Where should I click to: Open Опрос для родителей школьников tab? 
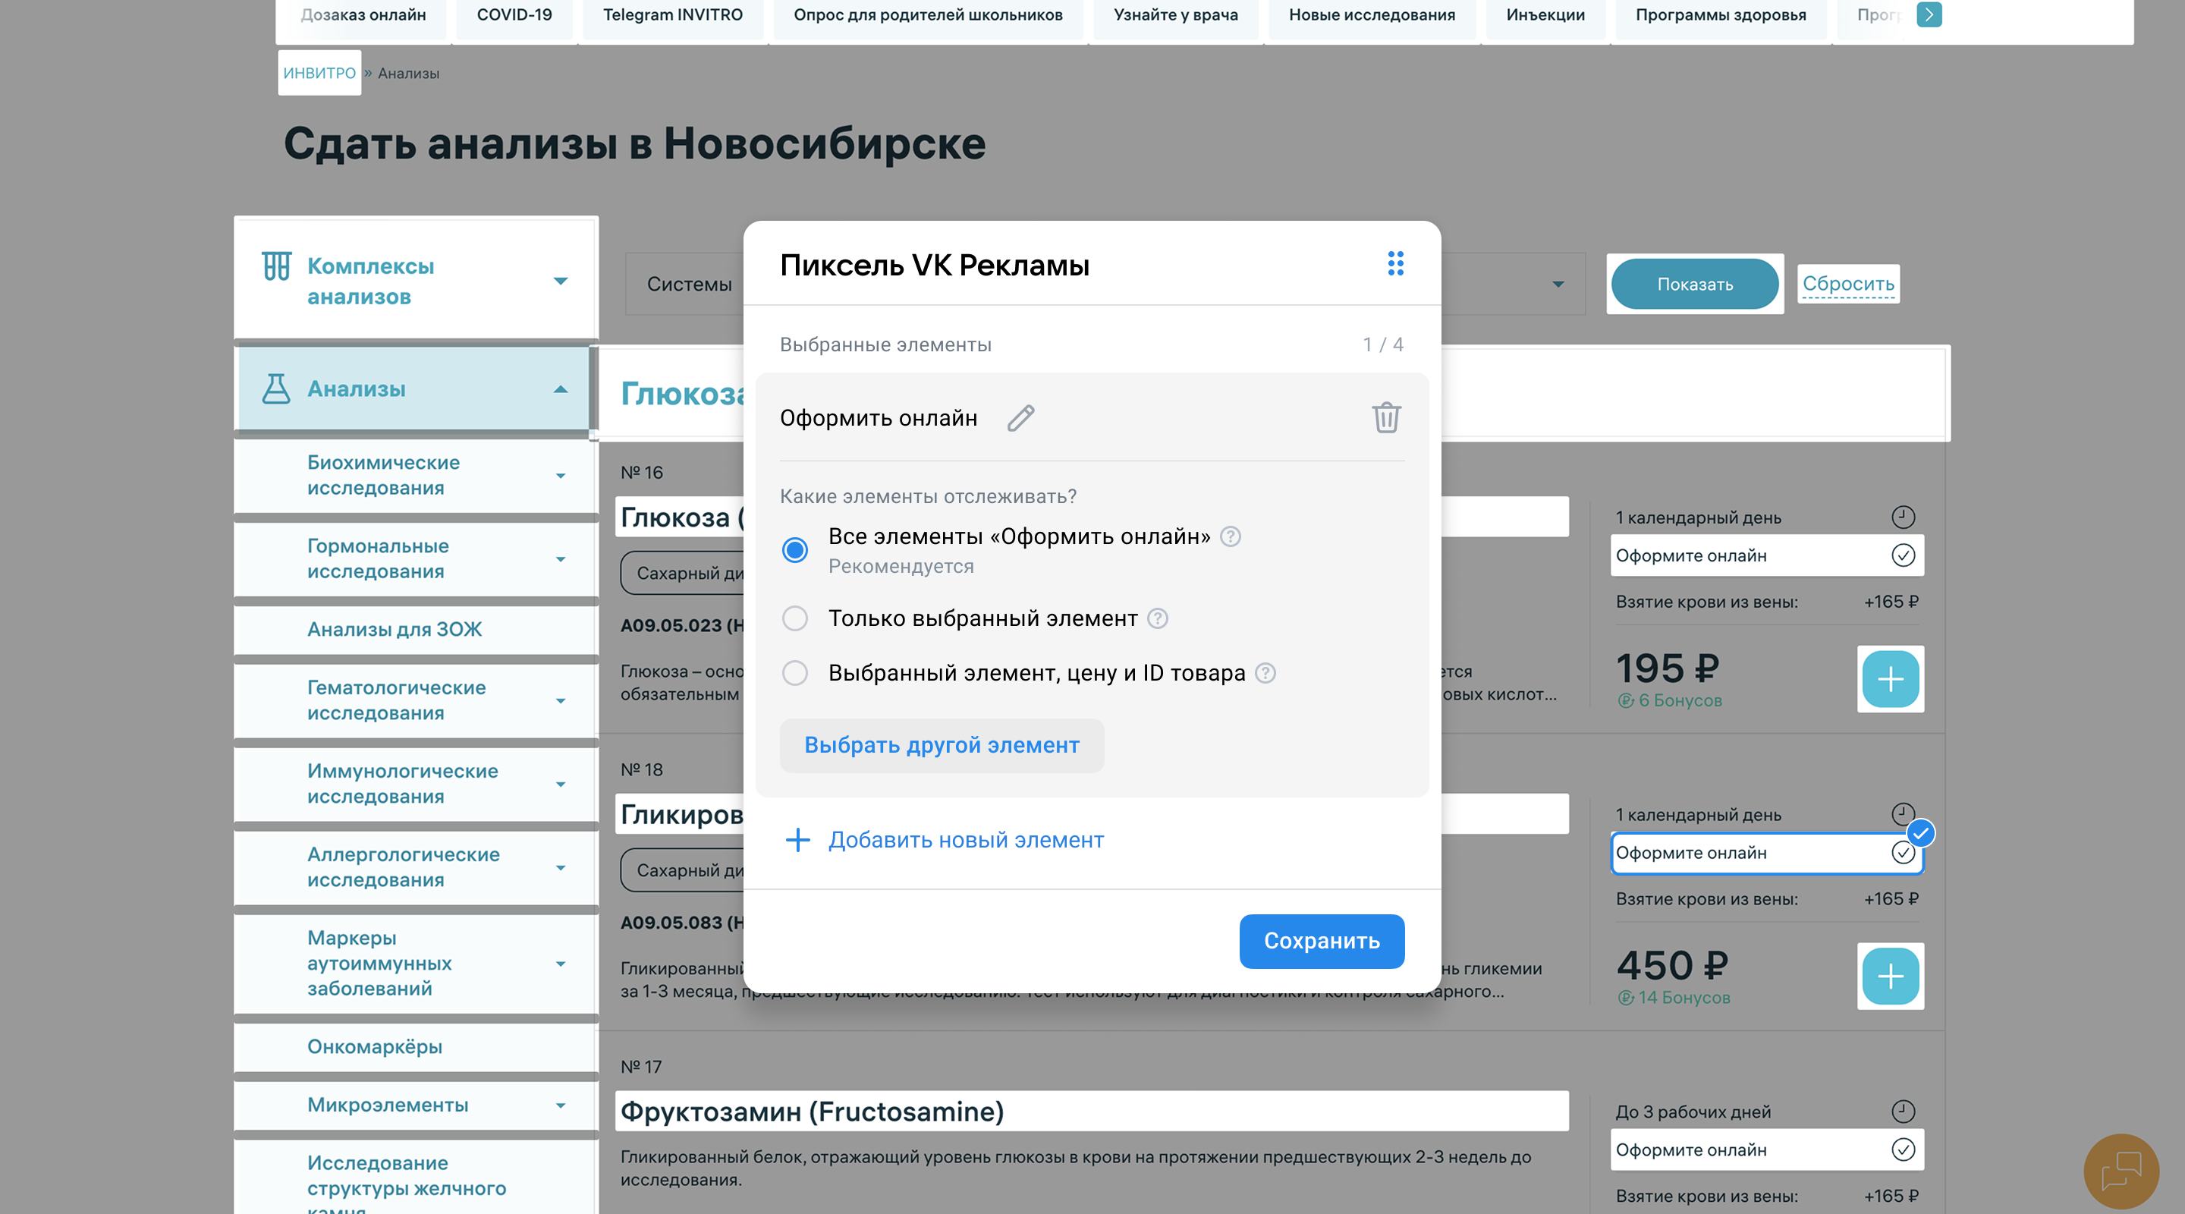928,15
